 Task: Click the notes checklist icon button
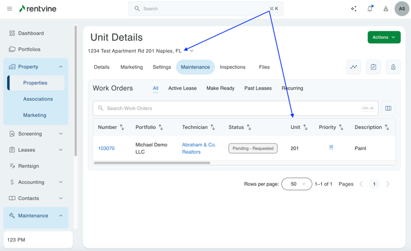tap(373, 67)
